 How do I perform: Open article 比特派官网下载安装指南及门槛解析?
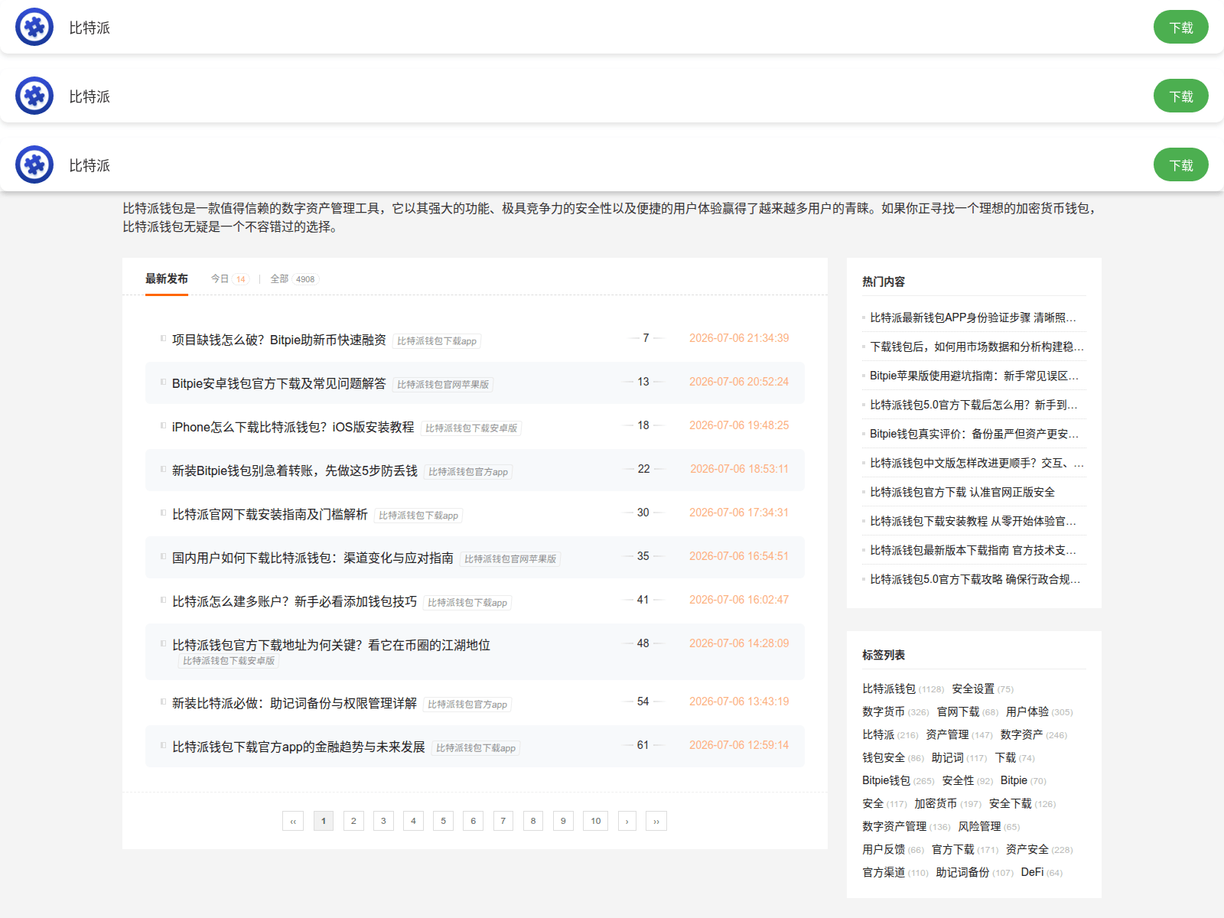pos(270,514)
